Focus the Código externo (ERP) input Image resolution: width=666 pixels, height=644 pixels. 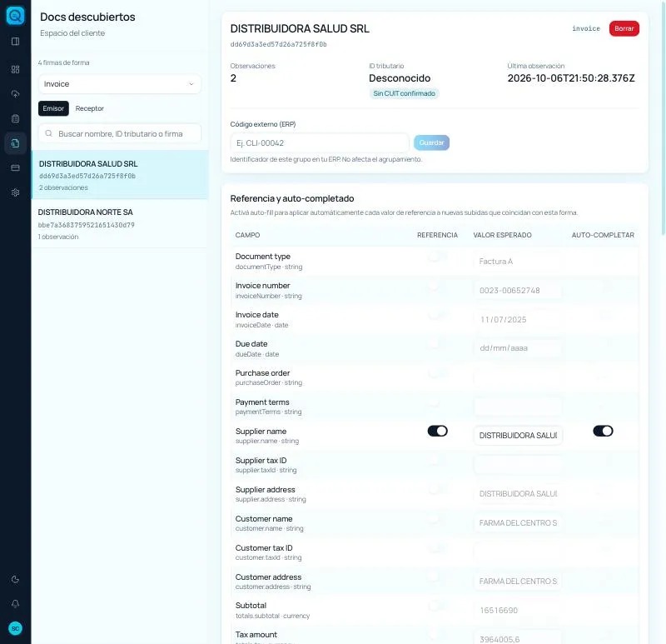(320, 142)
